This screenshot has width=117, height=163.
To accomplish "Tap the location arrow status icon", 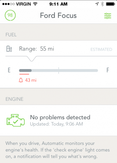I will point(97,4).
